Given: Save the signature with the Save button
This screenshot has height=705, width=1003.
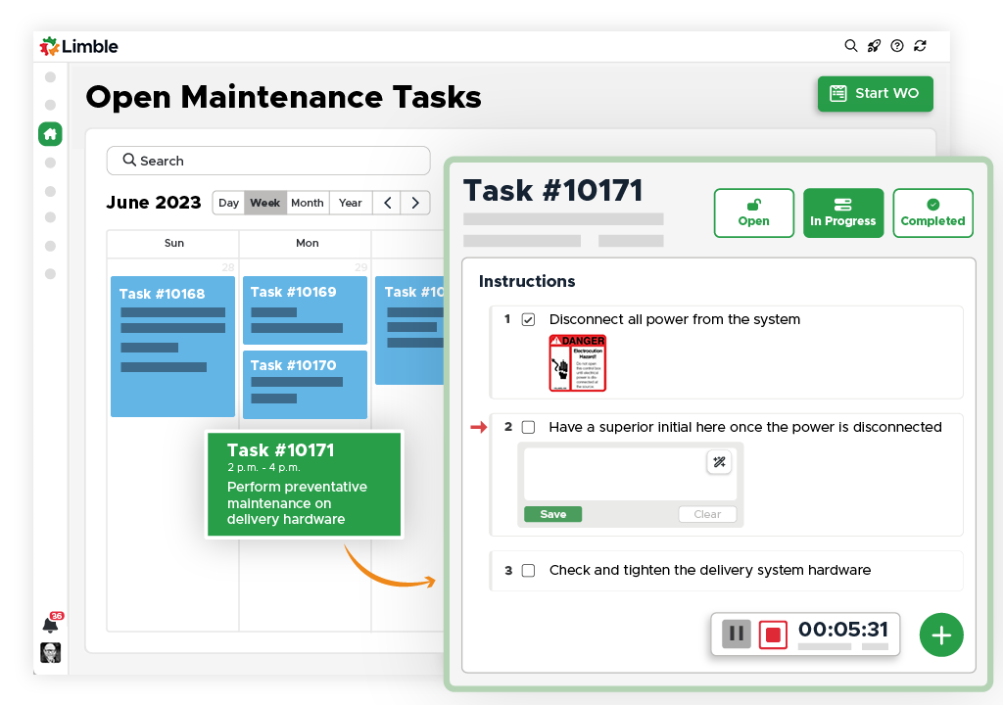Looking at the screenshot, I should (552, 513).
